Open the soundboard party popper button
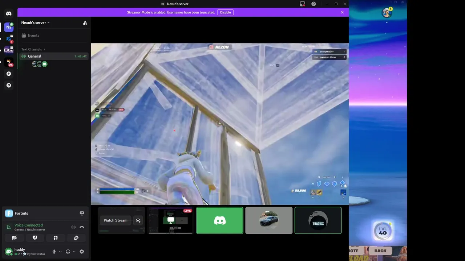The image size is (465, 261). [x=76, y=238]
